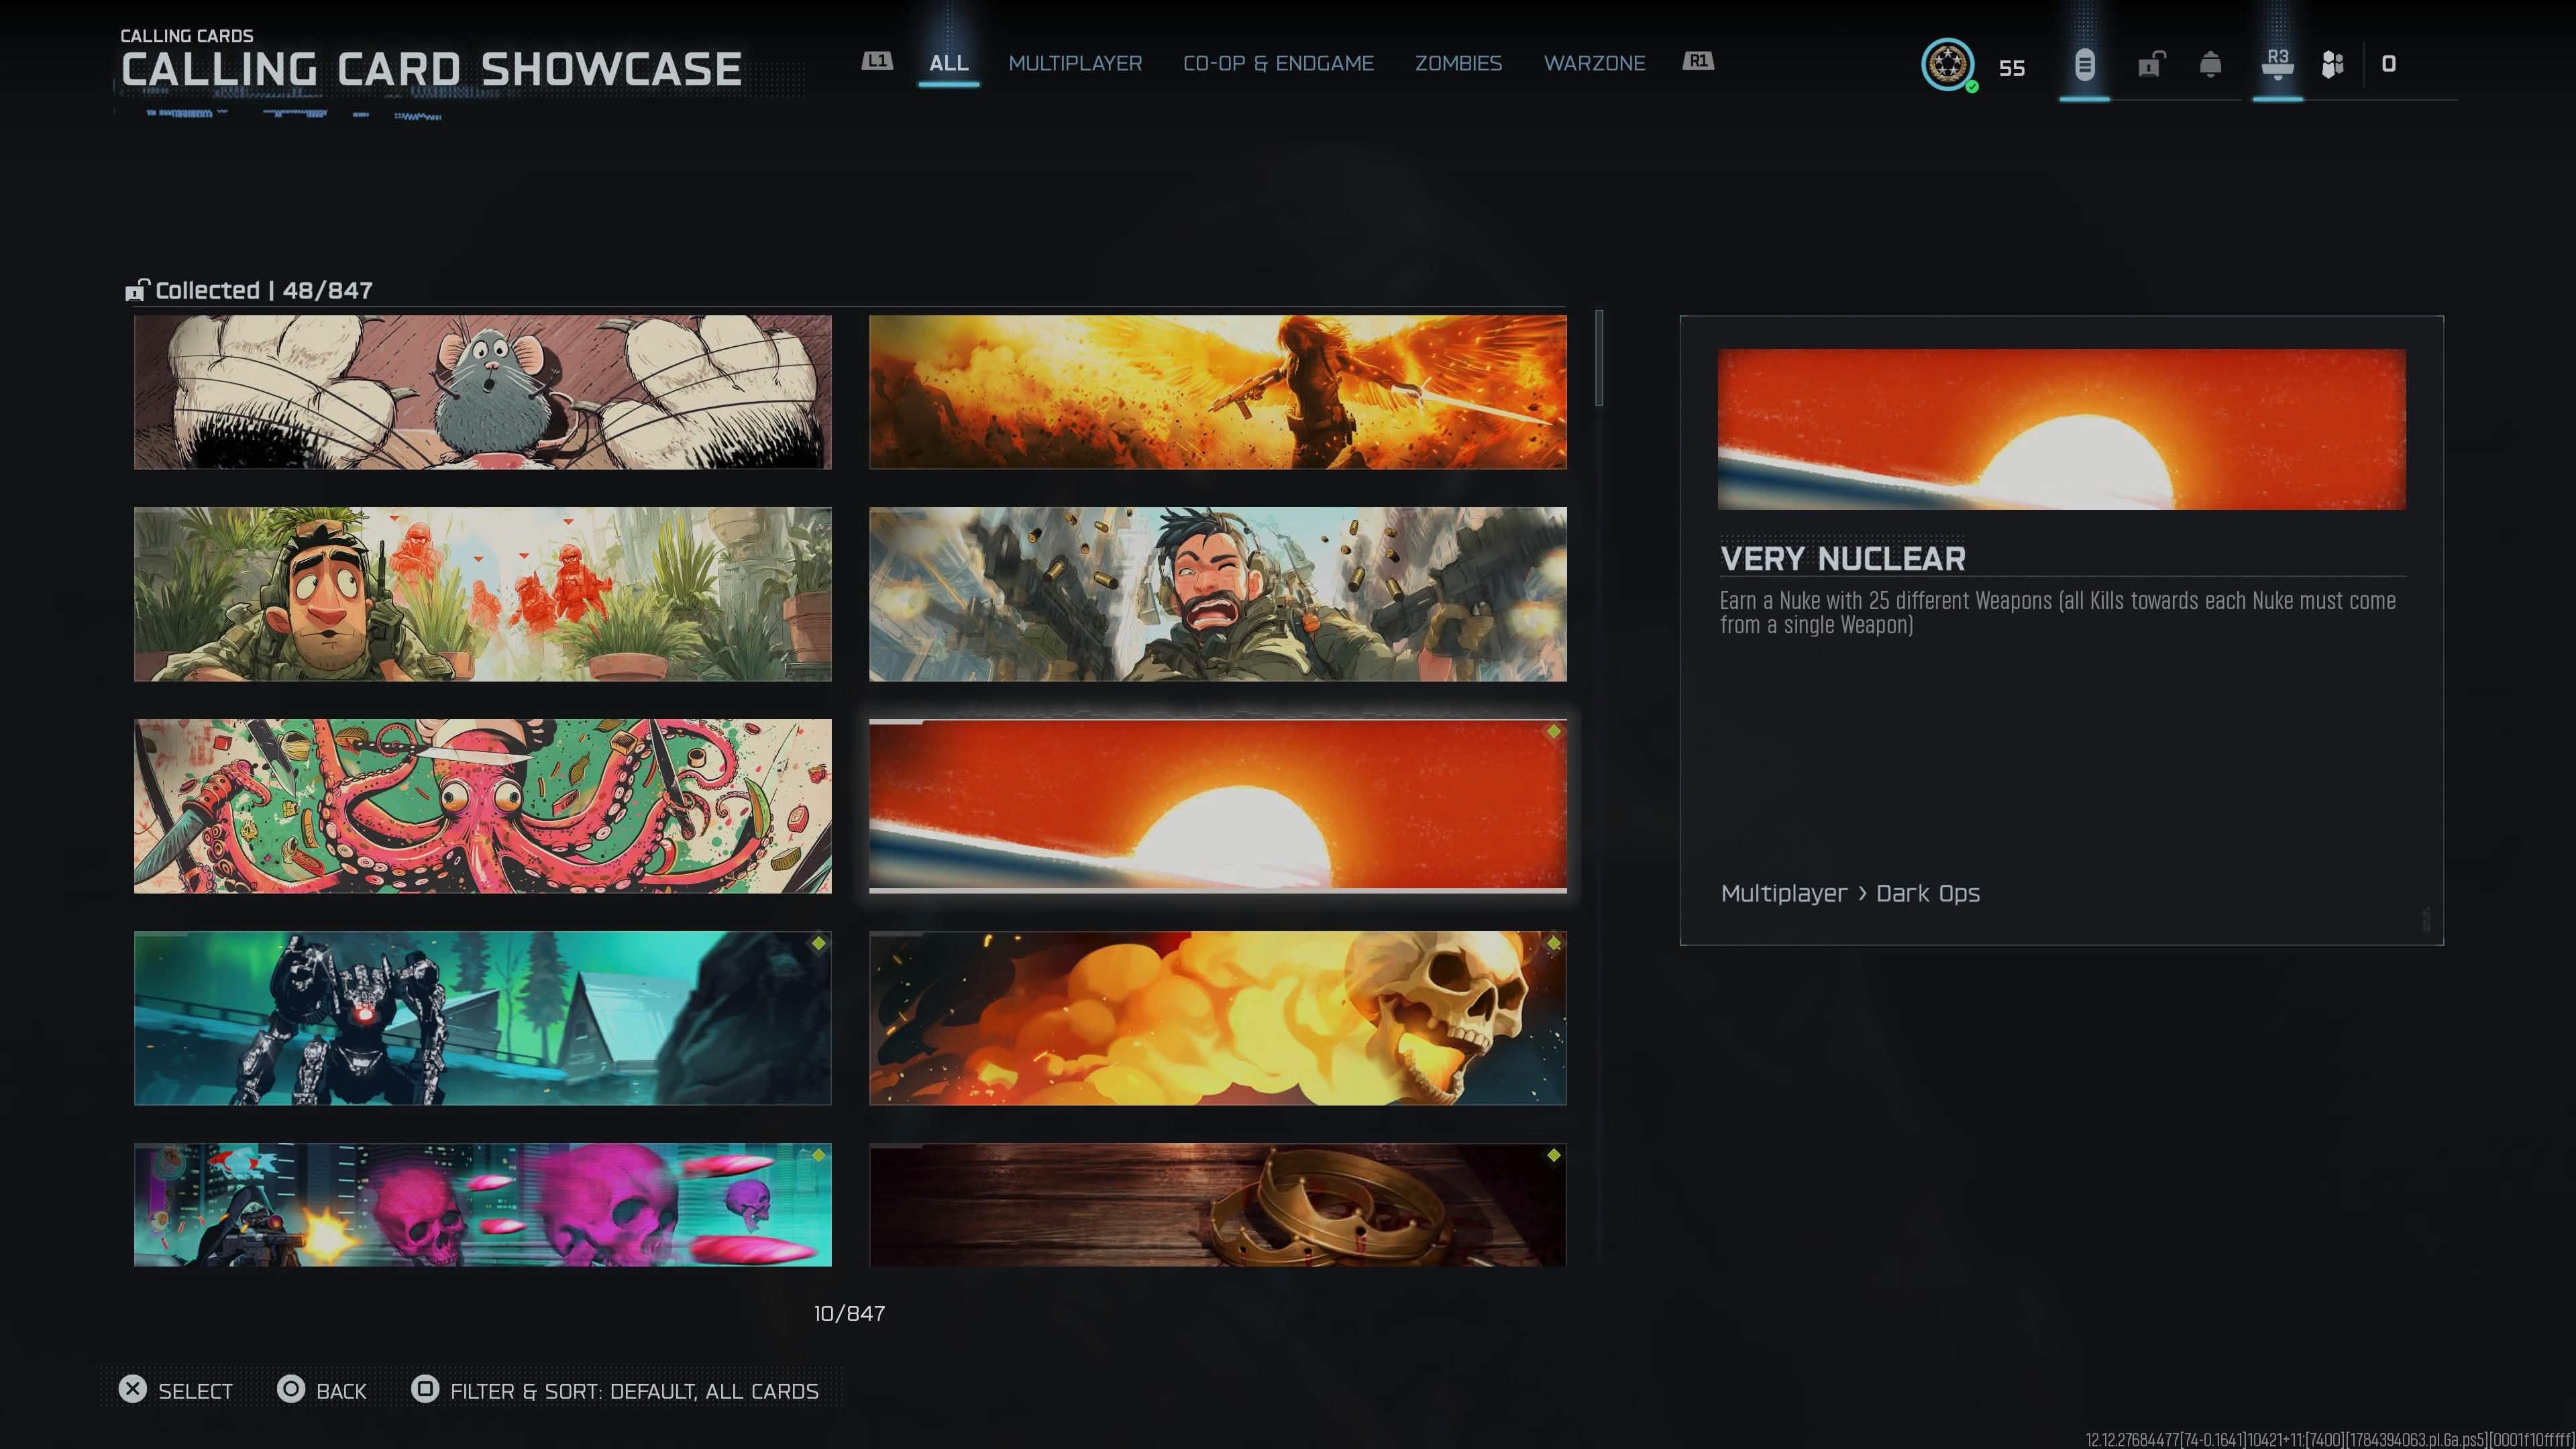Image resolution: width=2576 pixels, height=1449 pixels.
Task: Click the X button icon for Select
Action: [x=133, y=1389]
